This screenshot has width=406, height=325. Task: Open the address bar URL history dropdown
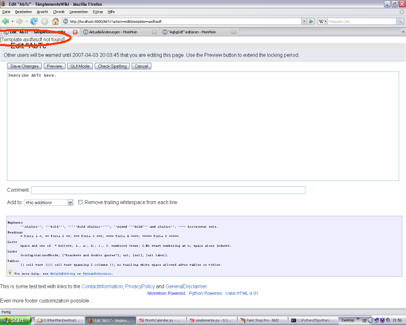tap(303, 21)
